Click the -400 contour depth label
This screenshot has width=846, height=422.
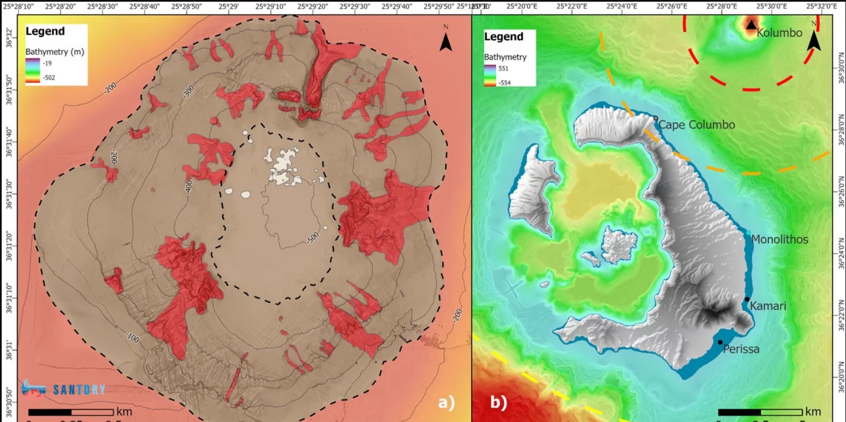(189, 186)
